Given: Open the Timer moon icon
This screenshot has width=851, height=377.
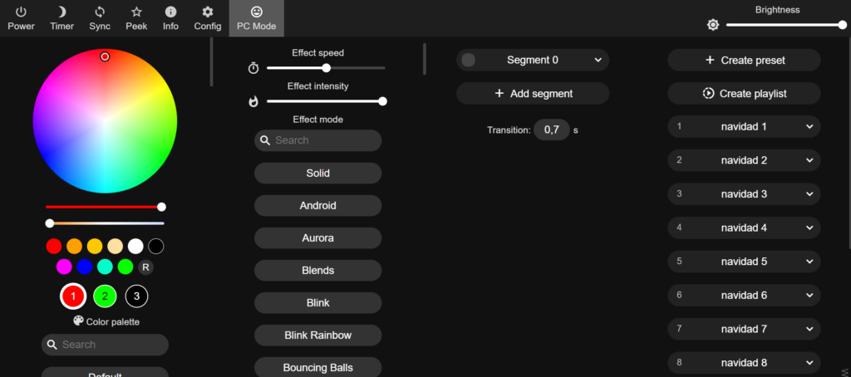Looking at the screenshot, I should pos(61,12).
